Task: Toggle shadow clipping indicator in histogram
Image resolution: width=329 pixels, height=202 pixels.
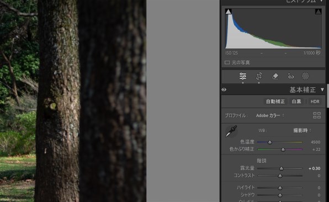Action: coord(229,12)
